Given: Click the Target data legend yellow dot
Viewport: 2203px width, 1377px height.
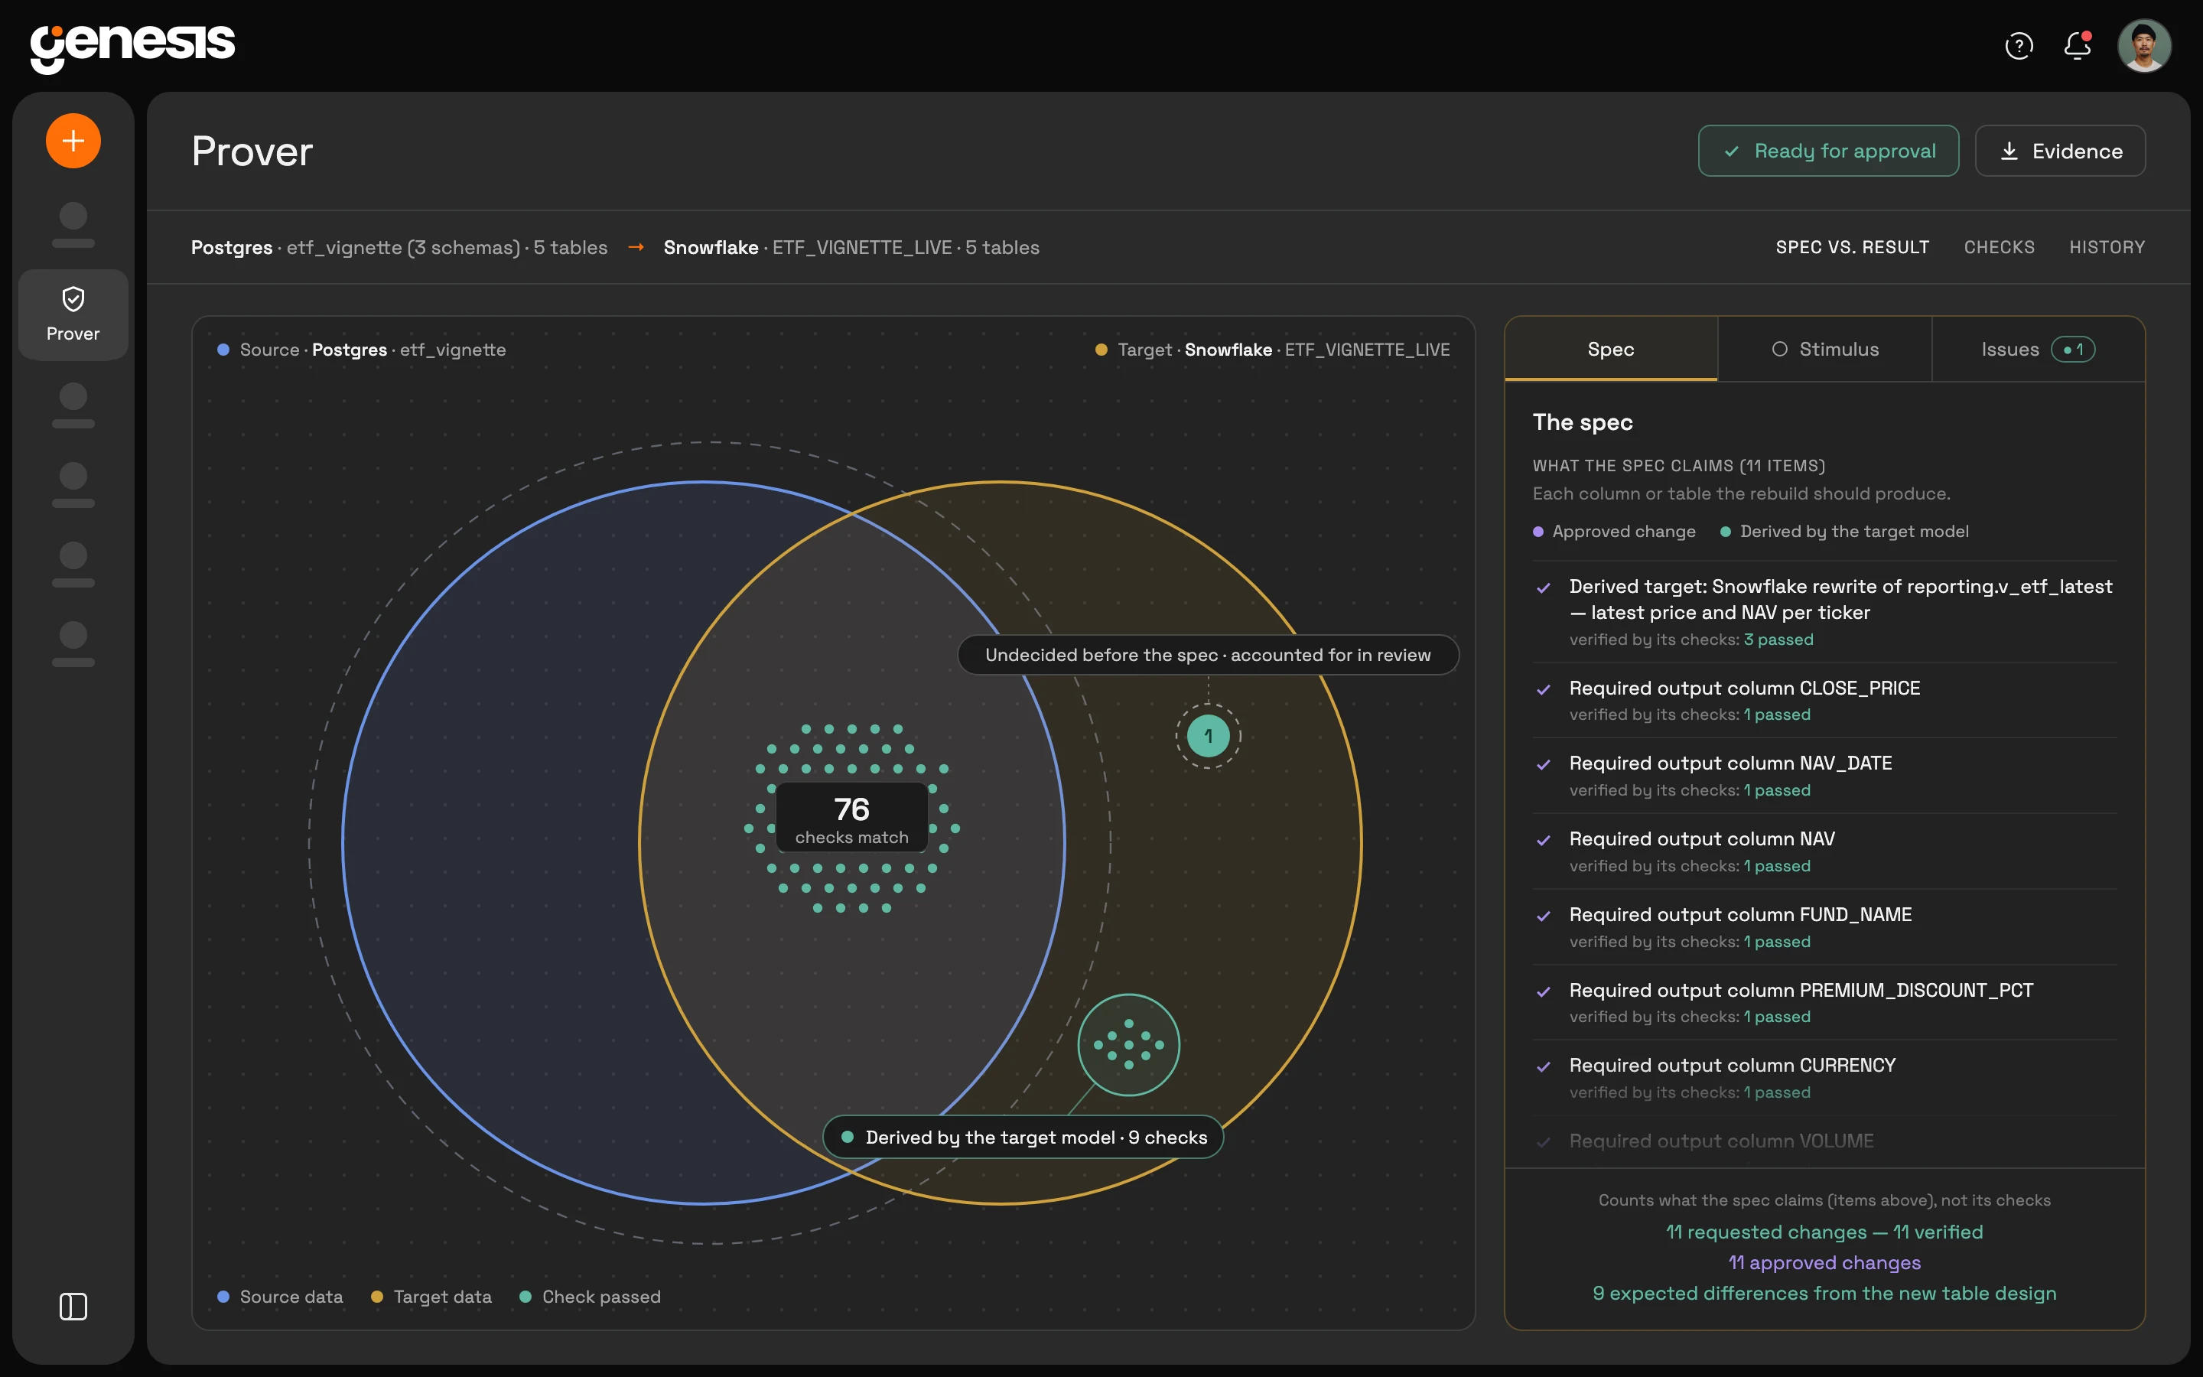Looking at the screenshot, I should click(x=377, y=1297).
